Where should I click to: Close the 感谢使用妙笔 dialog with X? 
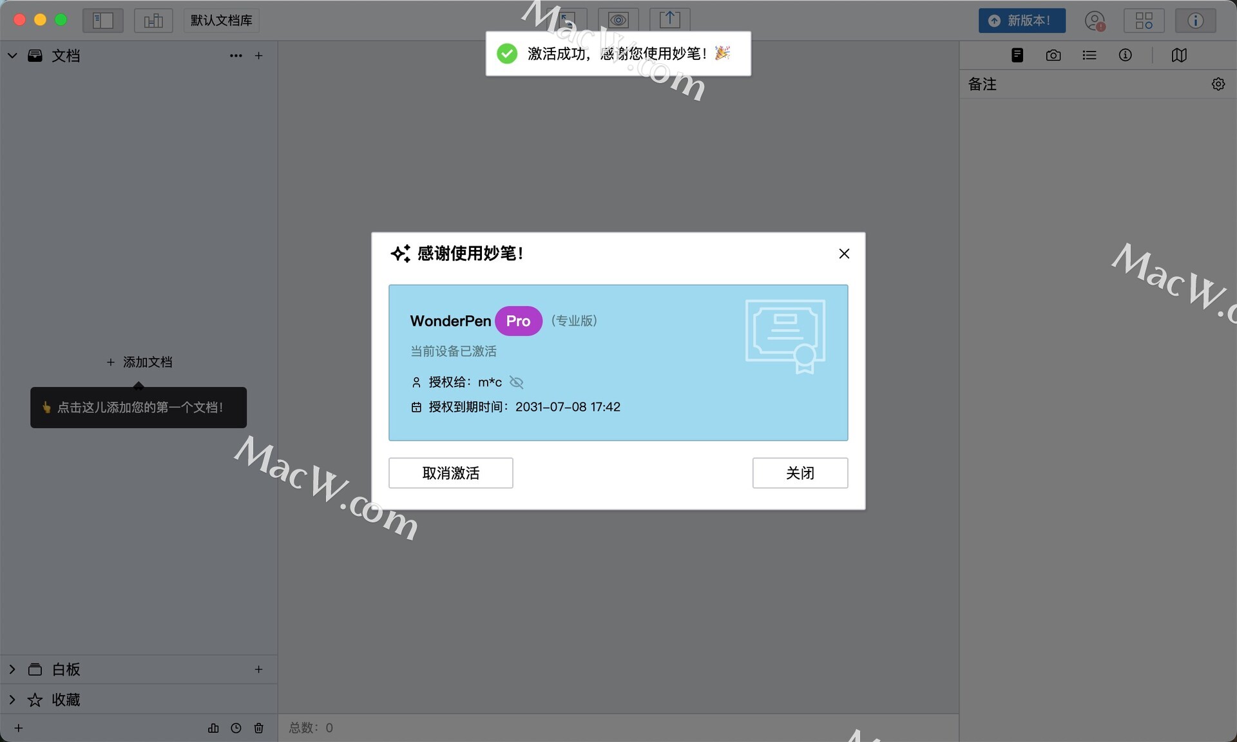click(844, 254)
